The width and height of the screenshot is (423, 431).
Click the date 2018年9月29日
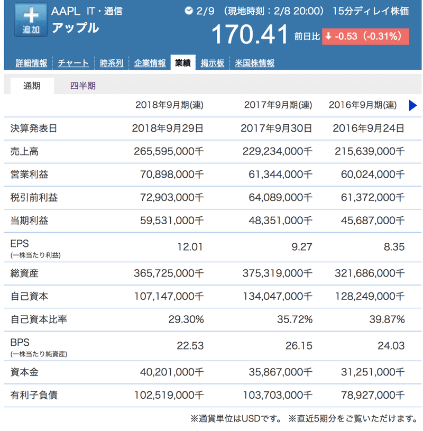168,129
